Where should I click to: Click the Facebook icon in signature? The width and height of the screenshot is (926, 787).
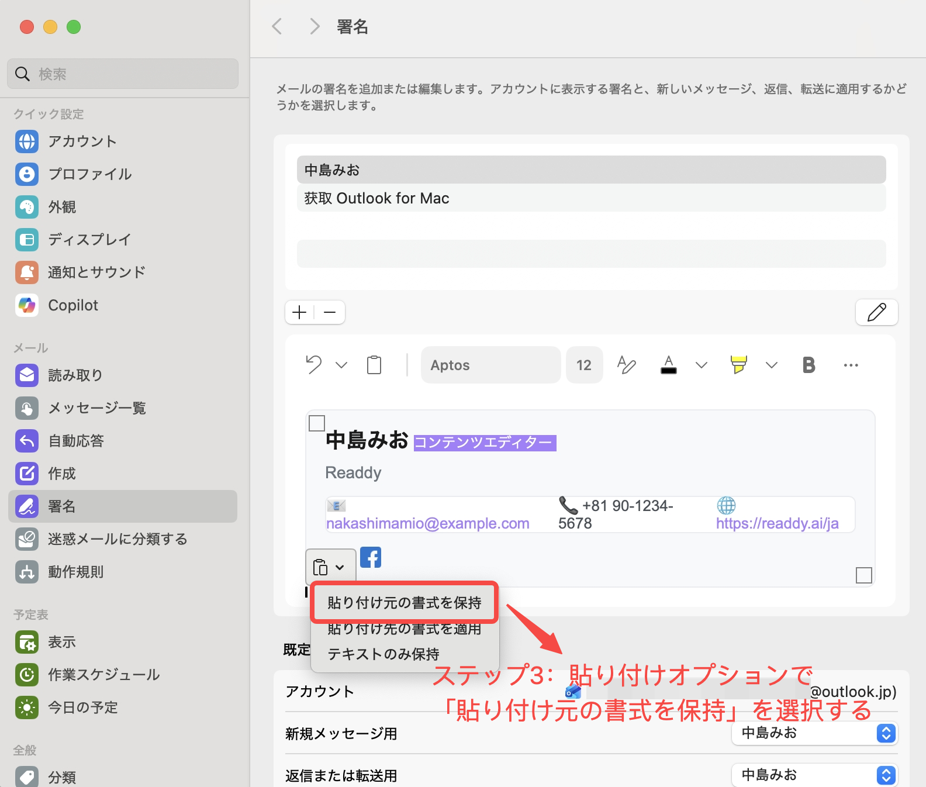[x=371, y=557]
